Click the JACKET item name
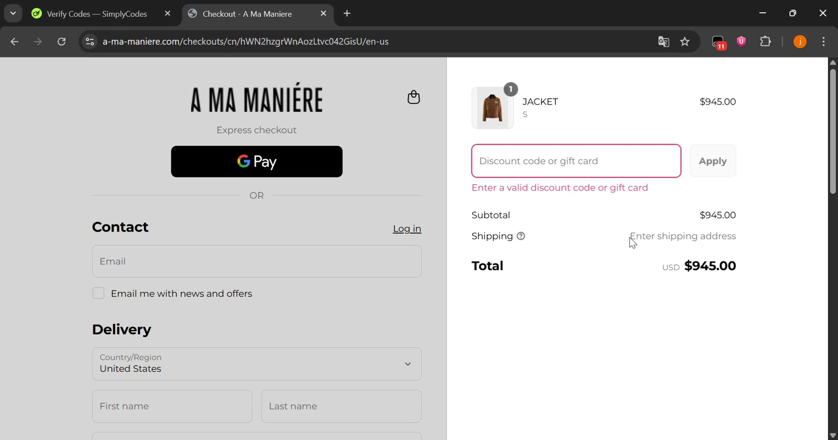Screen dimensions: 838x440 click(540, 102)
